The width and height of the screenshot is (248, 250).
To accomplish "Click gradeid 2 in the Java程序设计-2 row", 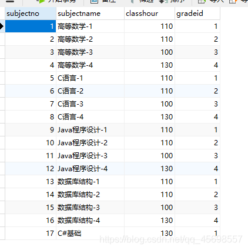I will coord(197,143).
